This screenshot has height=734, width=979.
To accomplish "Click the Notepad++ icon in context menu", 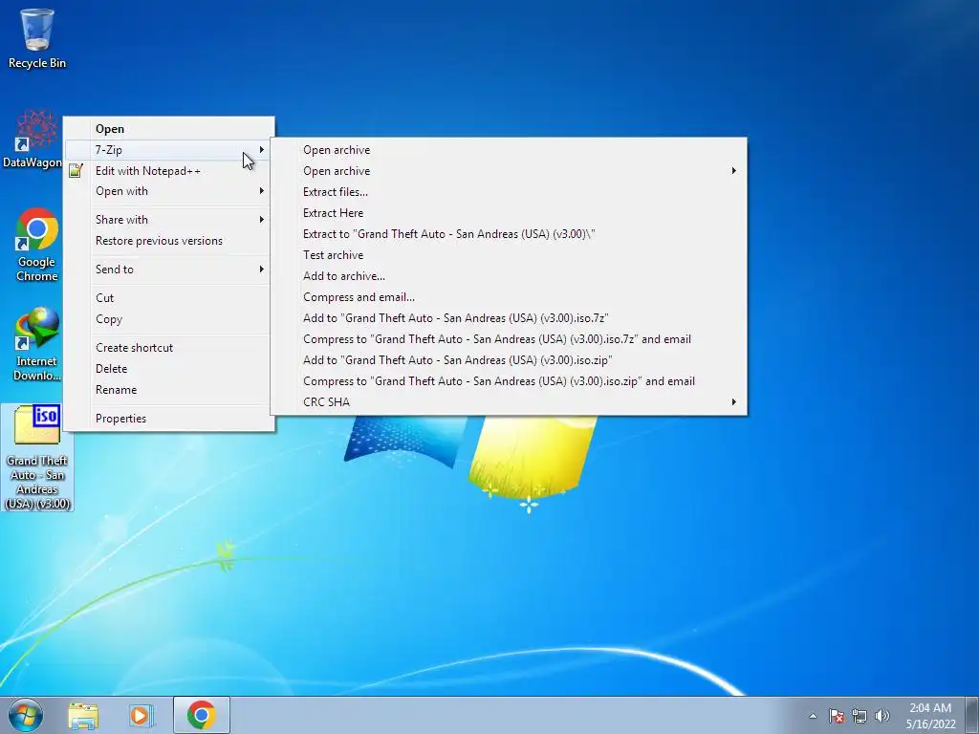I will pos(76,170).
